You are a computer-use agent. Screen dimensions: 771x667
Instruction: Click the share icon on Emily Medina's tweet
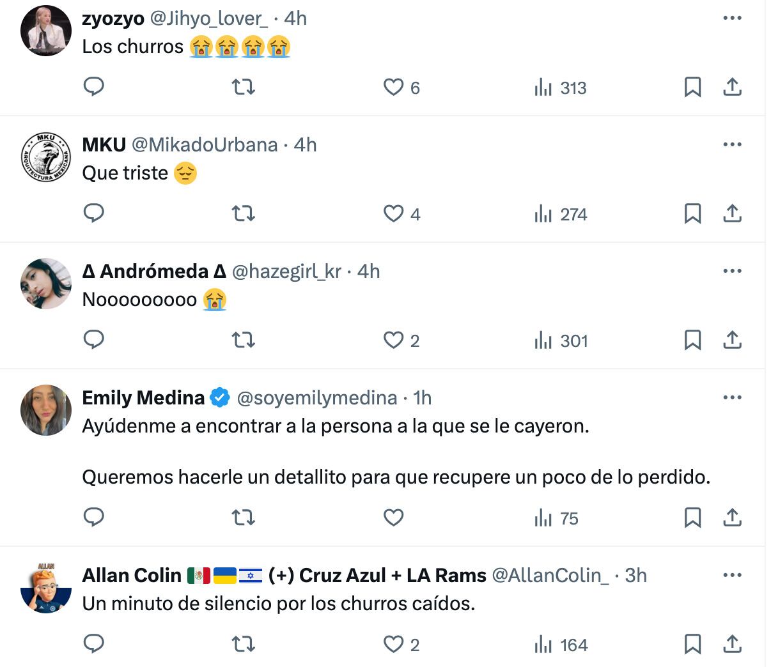[x=733, y=518]
